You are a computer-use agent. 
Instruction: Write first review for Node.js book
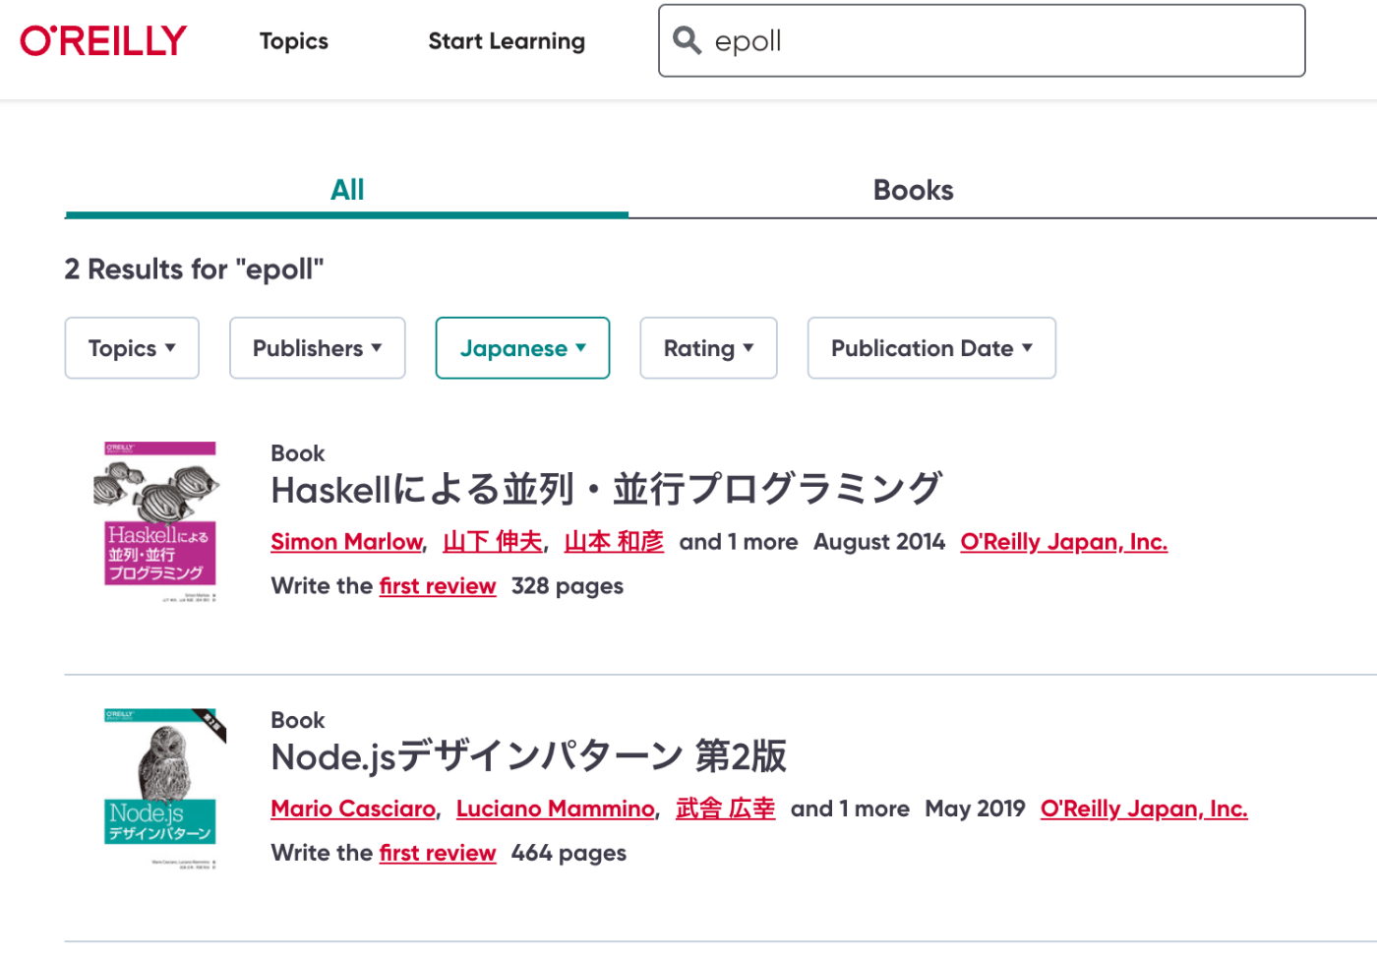tap(438, 853)
